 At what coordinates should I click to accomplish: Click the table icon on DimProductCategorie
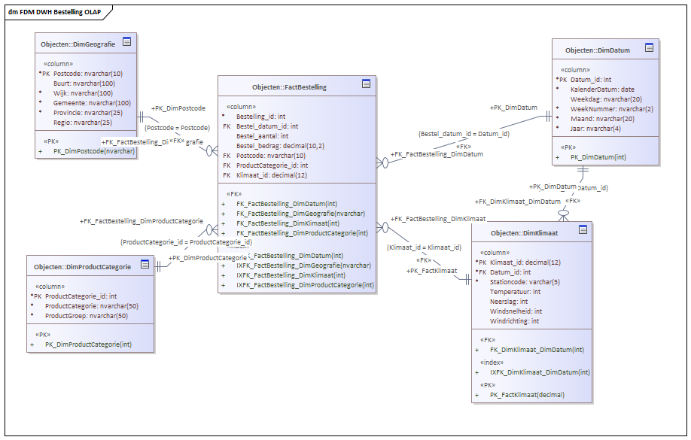coord(145,264)
